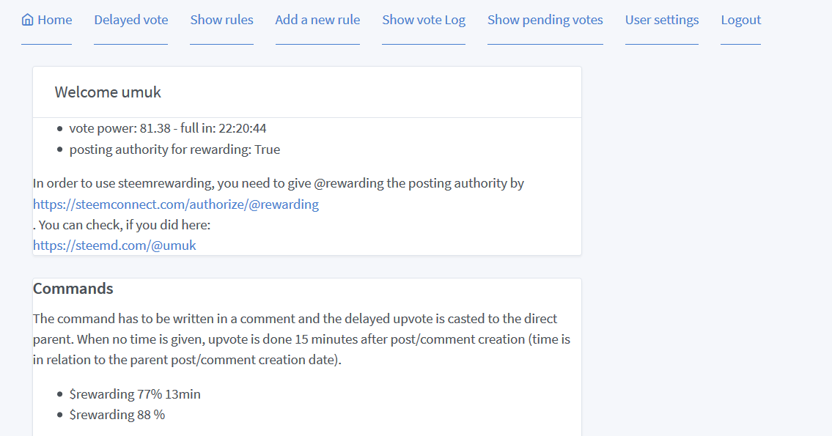
Task: Select Add a new rule
Action: 317,20
